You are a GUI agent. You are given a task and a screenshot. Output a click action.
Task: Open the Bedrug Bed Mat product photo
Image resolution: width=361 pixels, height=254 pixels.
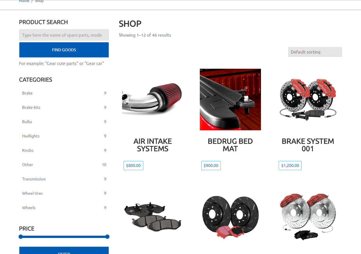pyautogui.click(x=230, y=99)
